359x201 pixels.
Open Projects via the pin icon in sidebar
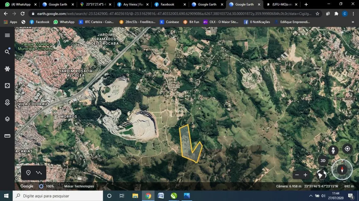pyautogui.click(x=7, y=102)
